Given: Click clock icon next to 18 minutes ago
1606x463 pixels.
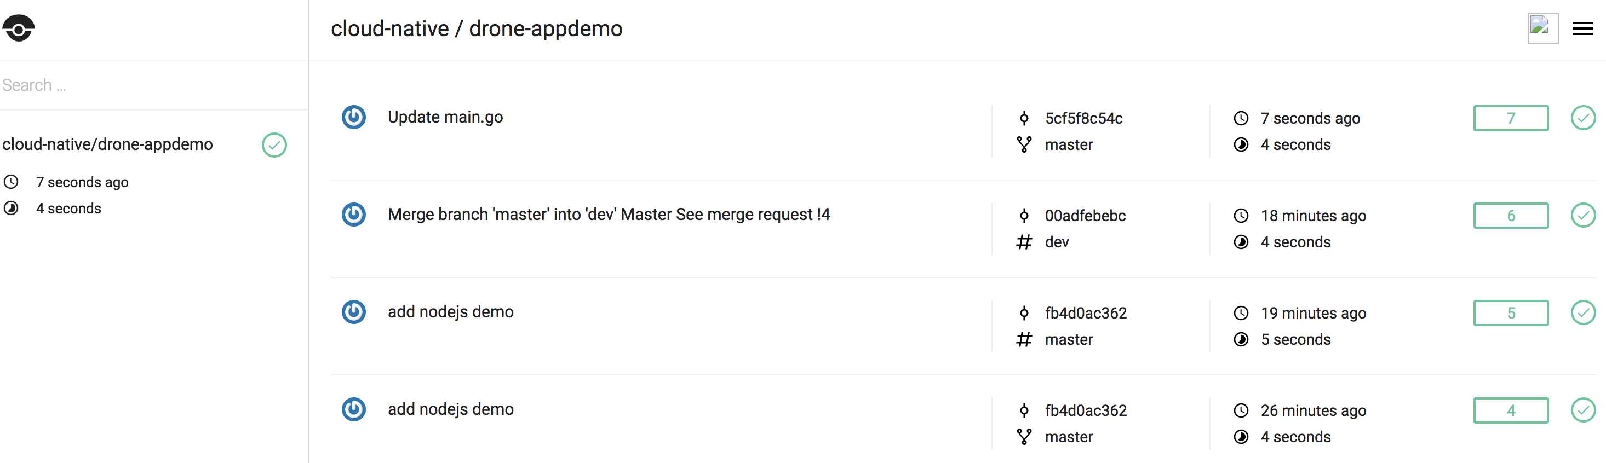Looking at the screenshot, I should (x=1241, y=216).
